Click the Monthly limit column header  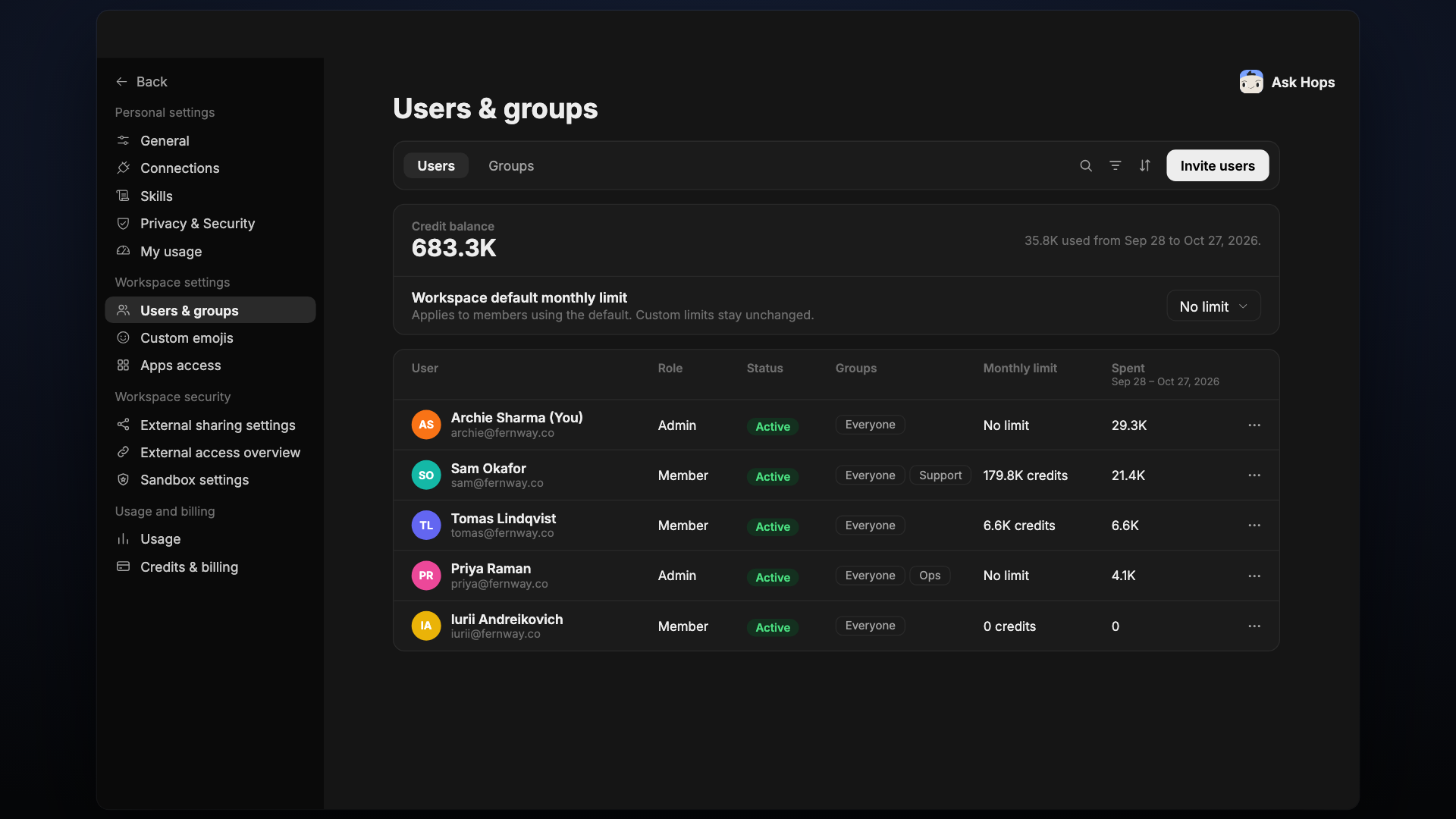pos(1020,368)
